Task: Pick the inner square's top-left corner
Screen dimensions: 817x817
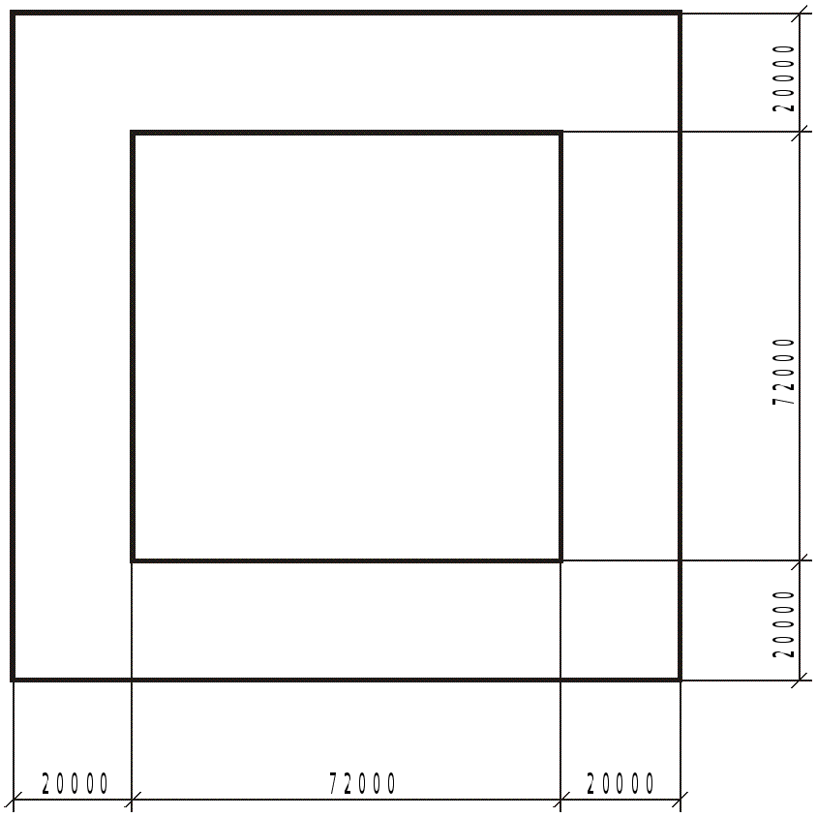Action: pyautogui.click(x=133, y=133)
